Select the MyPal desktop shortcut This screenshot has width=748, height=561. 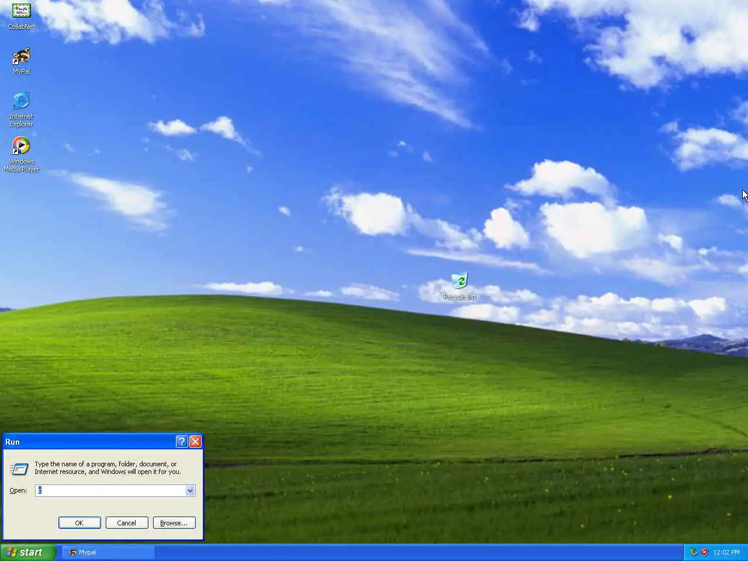(x=21, y=61)
